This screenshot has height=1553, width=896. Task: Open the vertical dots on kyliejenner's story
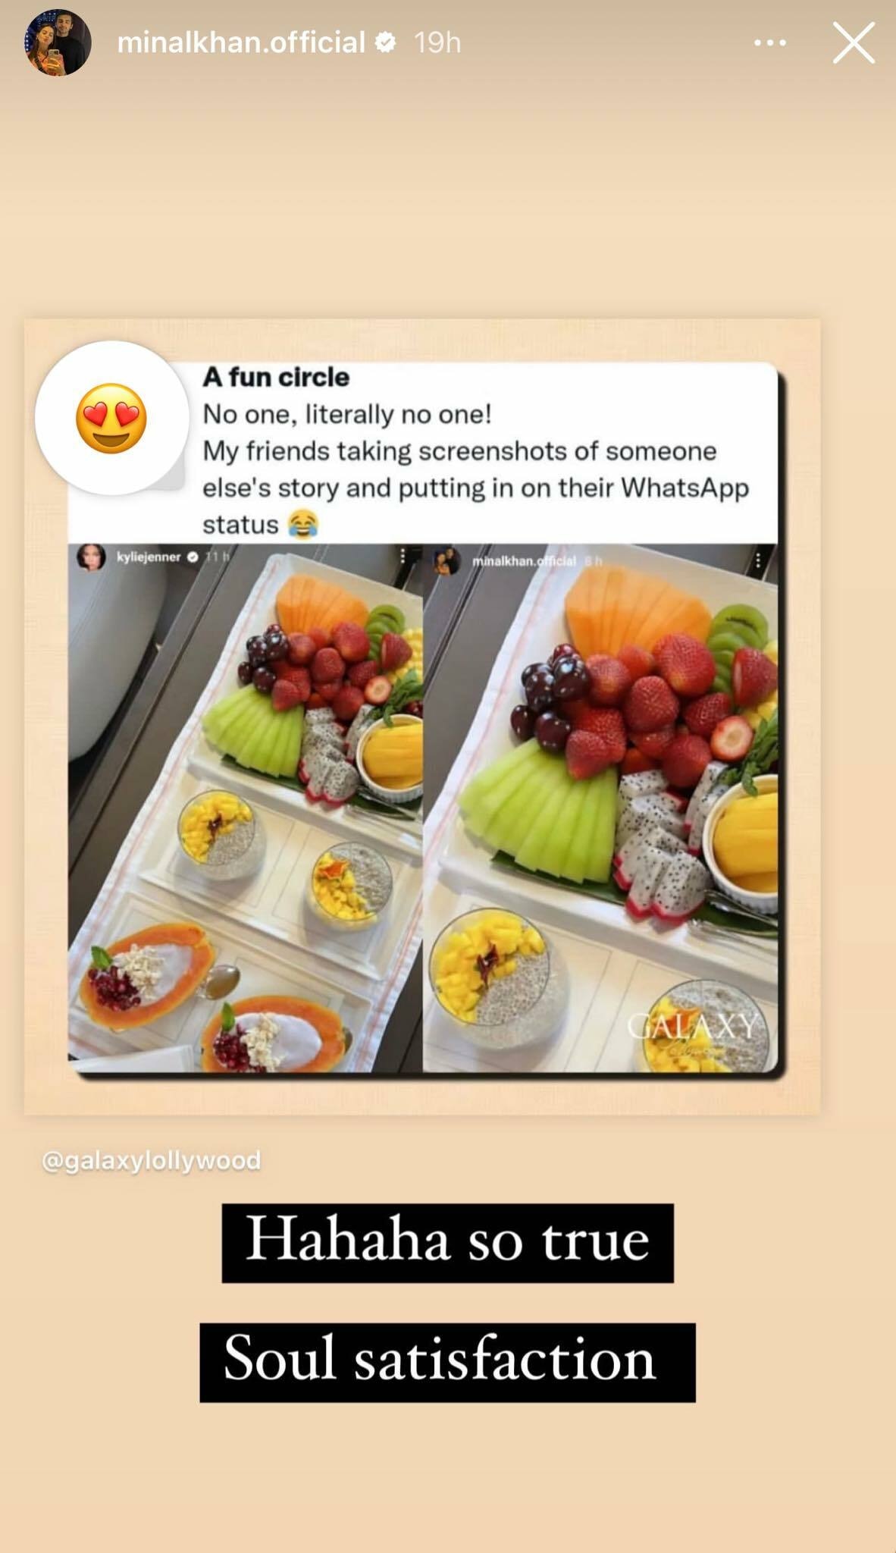(x=403, y=557)
